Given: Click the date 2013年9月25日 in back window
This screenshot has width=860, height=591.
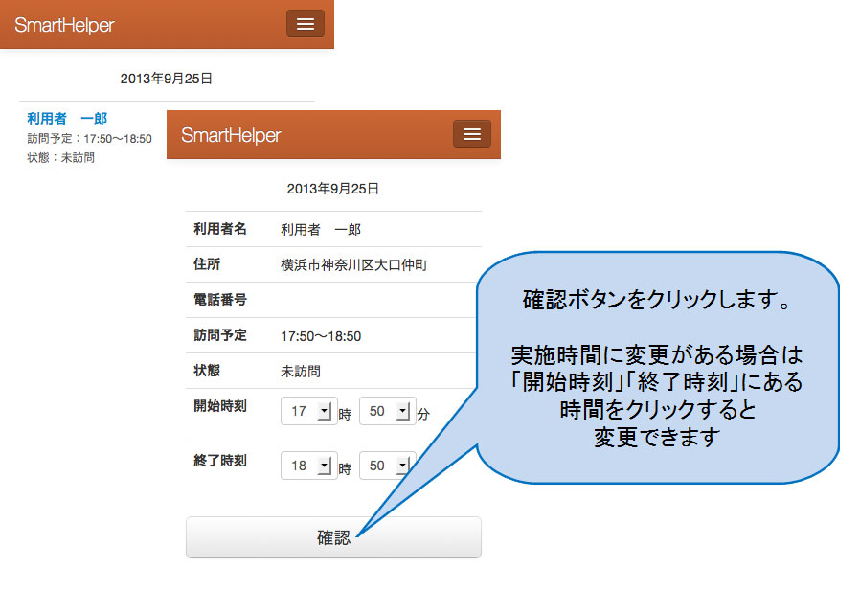Looking at the screenshot, I should click(167, 79).
